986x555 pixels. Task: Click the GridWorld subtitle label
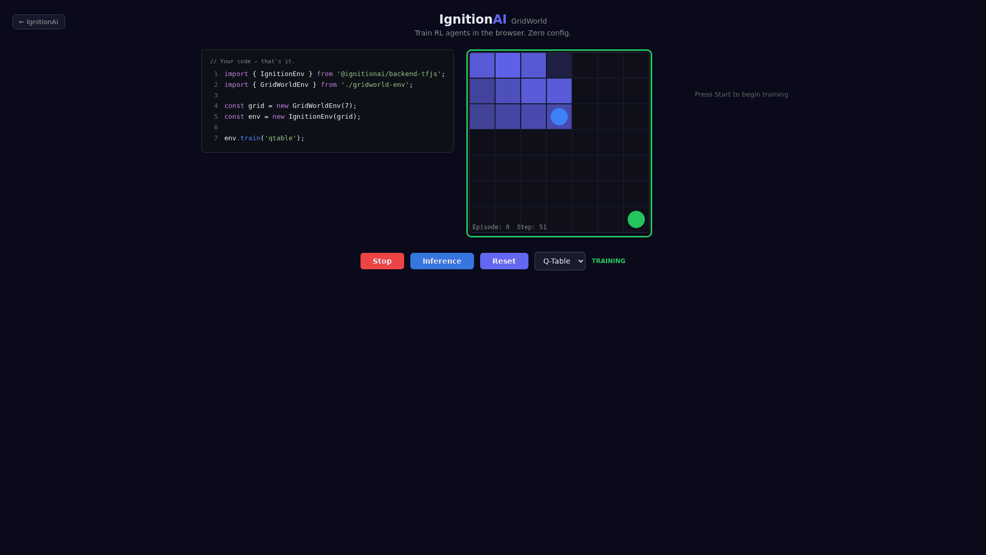coord(529,21)
